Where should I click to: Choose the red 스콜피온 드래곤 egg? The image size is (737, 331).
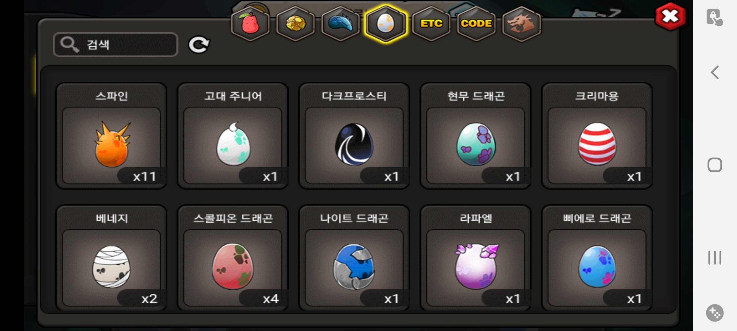click(233, 258)
